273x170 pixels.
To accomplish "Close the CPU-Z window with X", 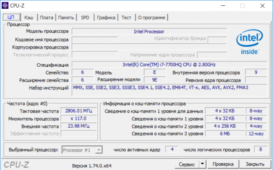I will 262,6.
